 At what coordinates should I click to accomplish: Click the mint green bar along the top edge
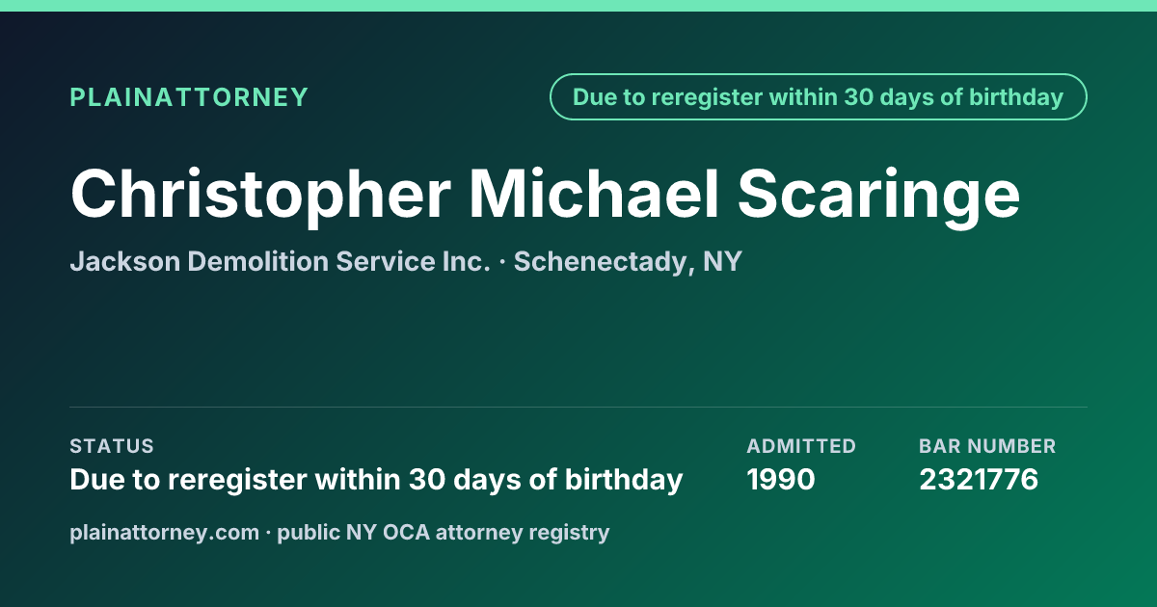(x=578, y=6)
